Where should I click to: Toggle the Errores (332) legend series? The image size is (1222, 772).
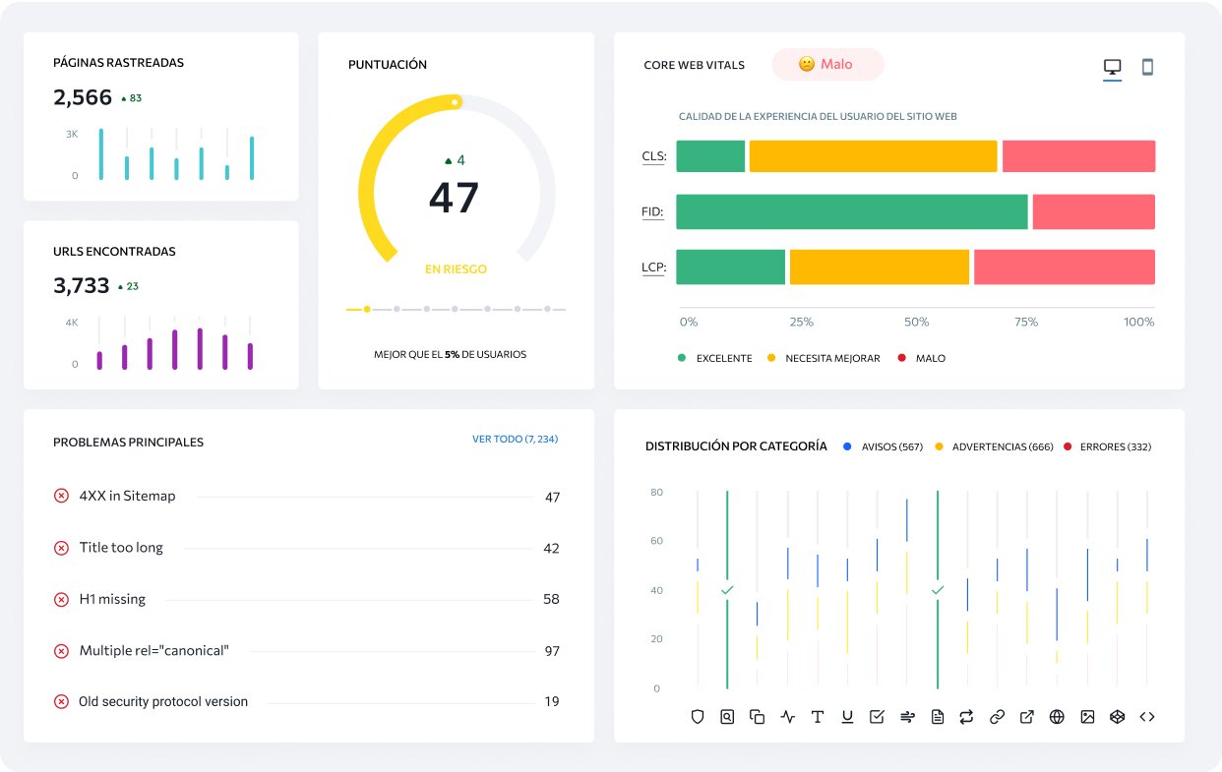(x=1107, y=446)
